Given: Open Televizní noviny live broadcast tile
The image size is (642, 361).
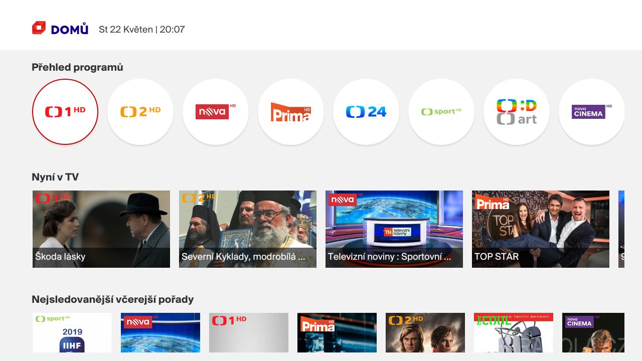Looking at the screenshot, I should tap(394, 229).
